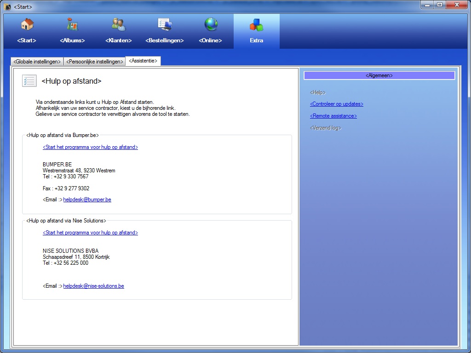Close the window with red X
The width and height of the screenshot is (471, 353).
click(457, 5)
